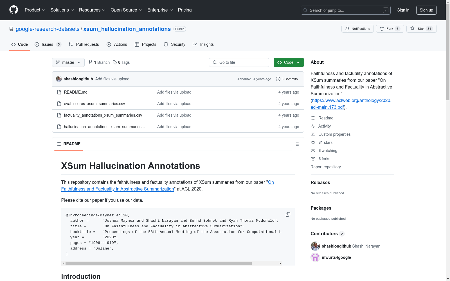The image size is (450, 281).
Task: Click the repository icon beside google-research-datasets
Action: coord(11,29)
